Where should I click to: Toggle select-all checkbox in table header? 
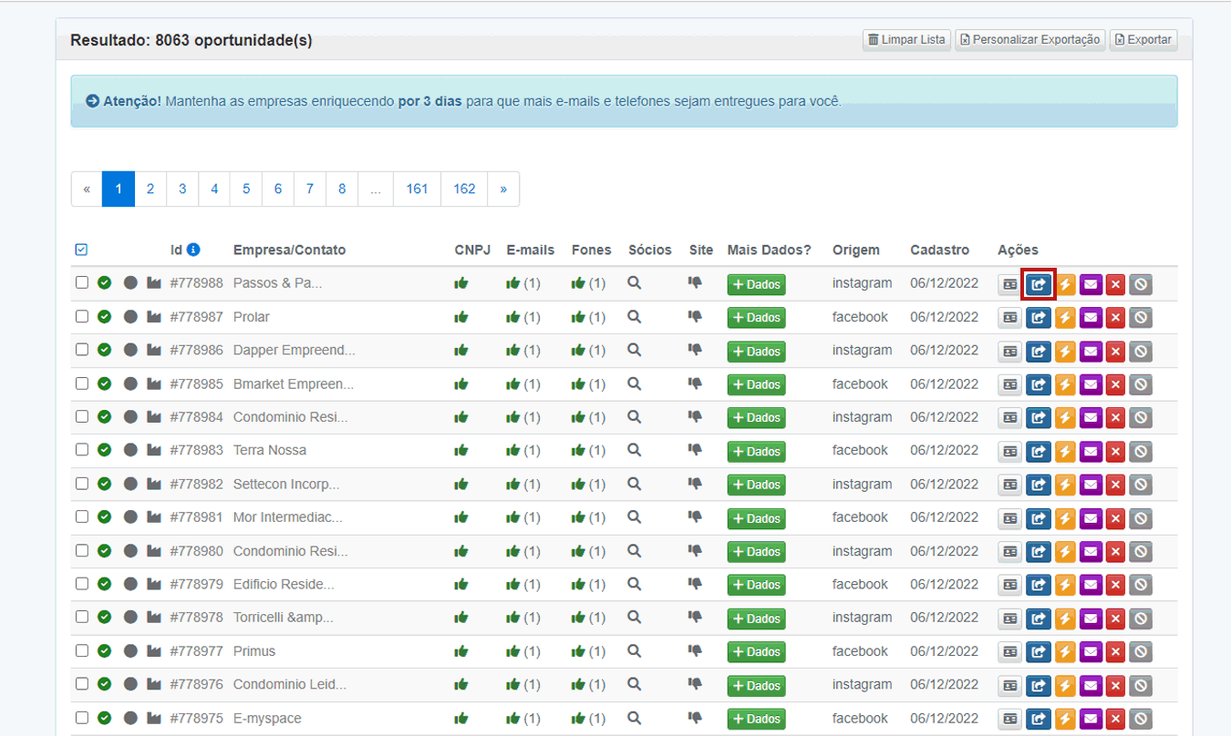pos(81,250)
